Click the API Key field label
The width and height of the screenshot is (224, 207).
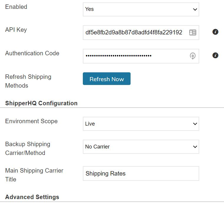tap(16, 30)
